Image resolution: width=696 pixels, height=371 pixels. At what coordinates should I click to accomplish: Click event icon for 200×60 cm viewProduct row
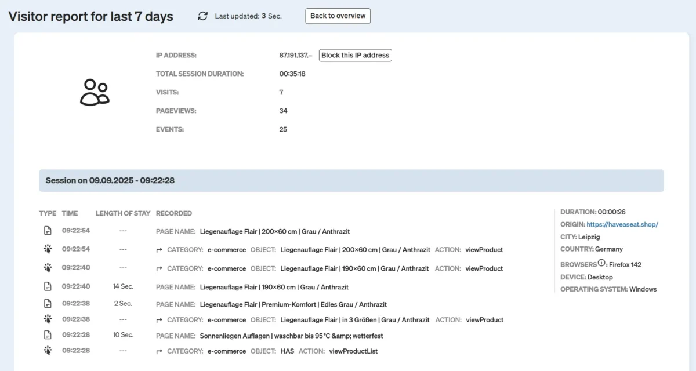[x=48, y=249]
